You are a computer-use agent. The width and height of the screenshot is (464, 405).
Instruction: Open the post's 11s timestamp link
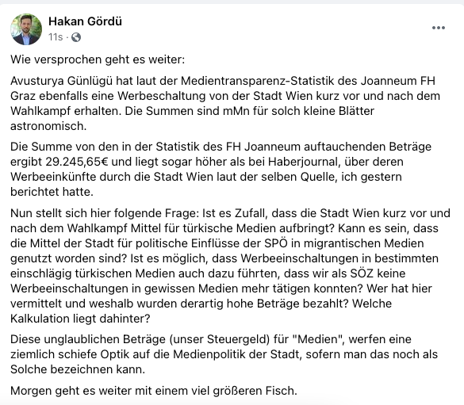click(56, 37)
